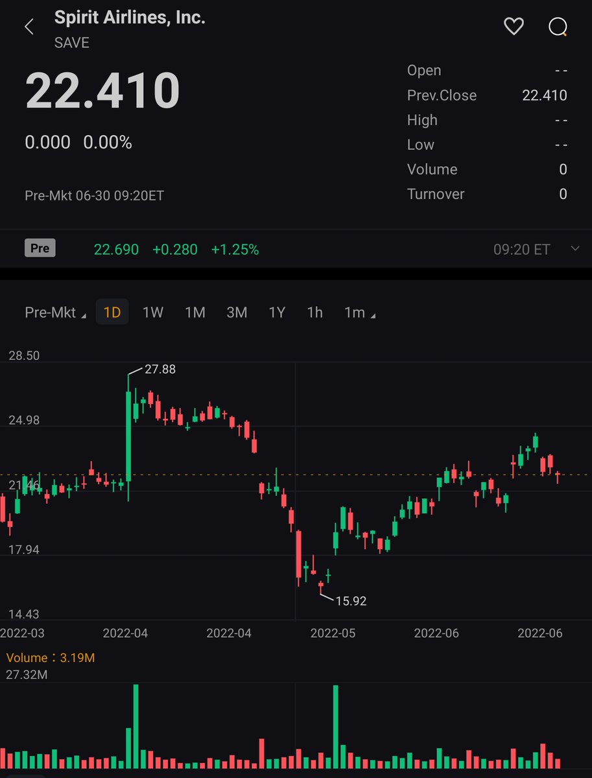
Task: Switch to the 1Y chart interval
Action: click(x=277, y=312)
